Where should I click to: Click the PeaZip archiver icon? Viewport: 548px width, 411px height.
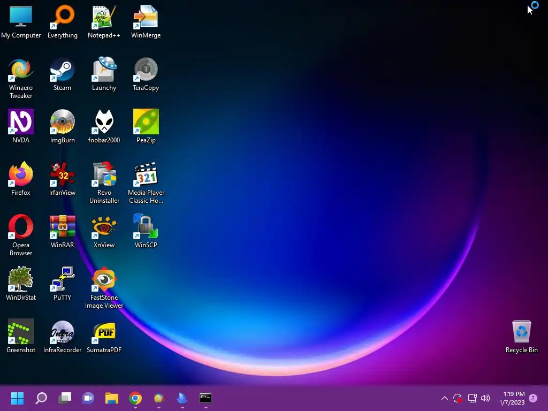(x=146, y=126)
